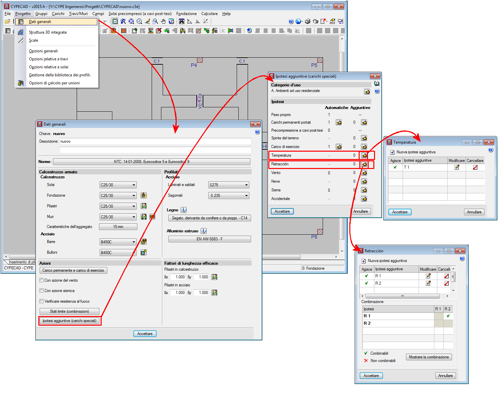Enable Con azione del vento checkbox
The height and width of the screenshot is (400, 500).
(42, 280)
